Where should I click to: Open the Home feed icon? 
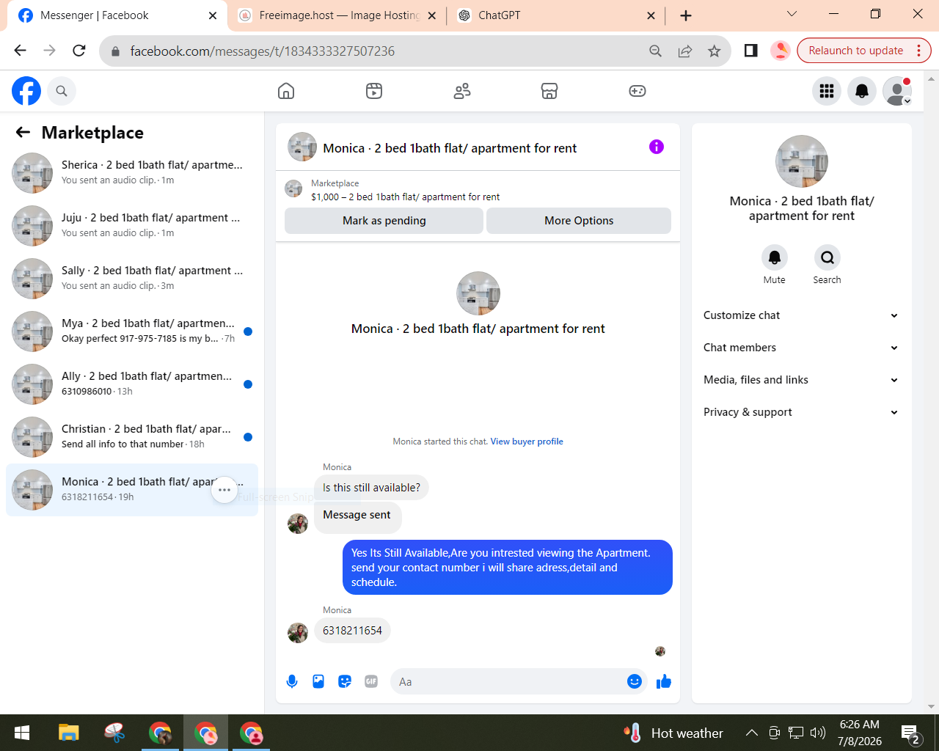(286, 91)
